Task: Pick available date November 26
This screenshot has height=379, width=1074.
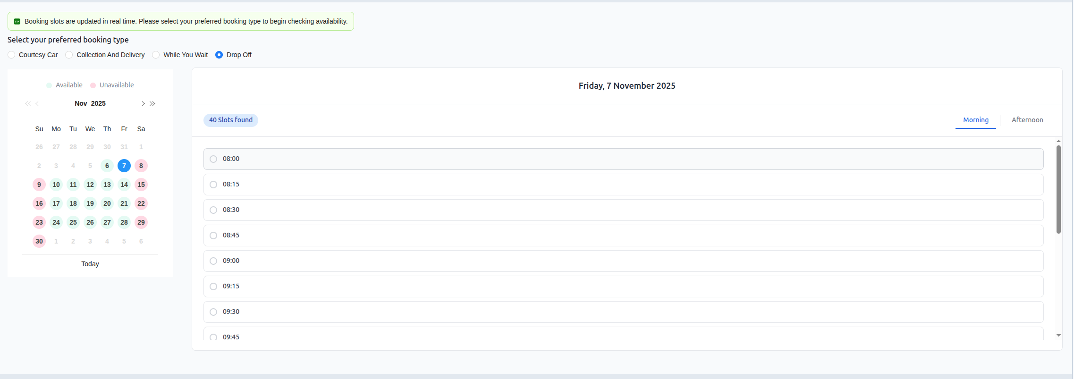Action: (90, 222)
